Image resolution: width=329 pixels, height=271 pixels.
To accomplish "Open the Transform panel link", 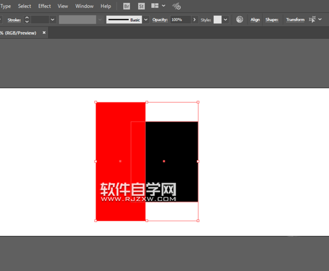I will click(x=295, y=20).
